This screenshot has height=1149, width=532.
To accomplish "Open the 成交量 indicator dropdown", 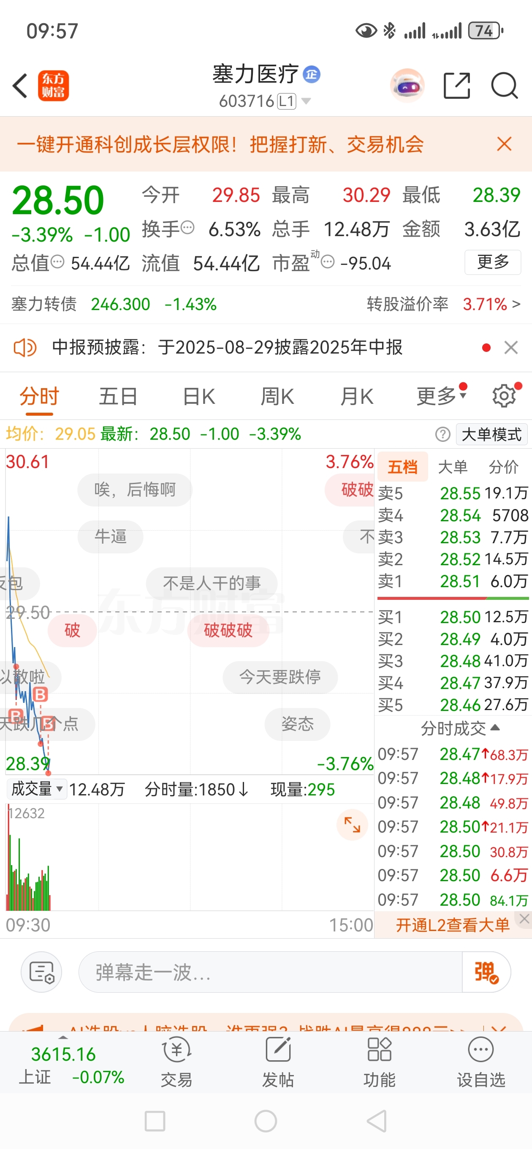I will pyautogui.click(x=37, y=789).
